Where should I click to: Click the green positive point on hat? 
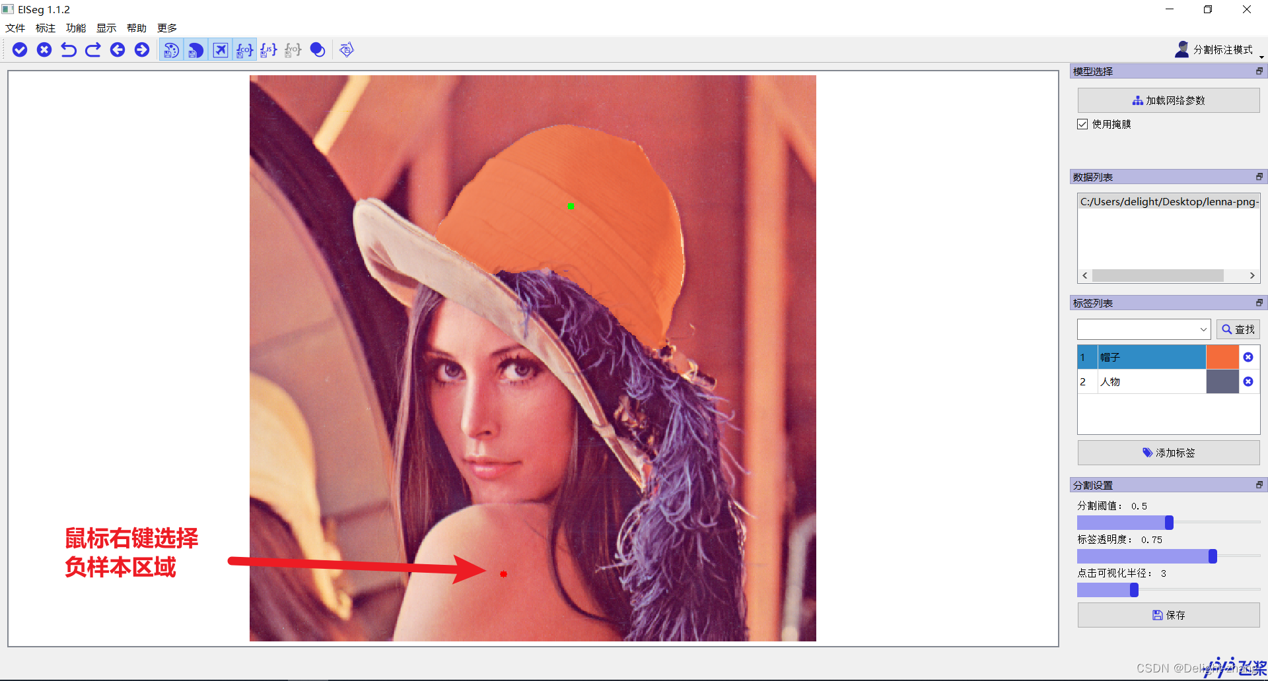click(571, 206)
